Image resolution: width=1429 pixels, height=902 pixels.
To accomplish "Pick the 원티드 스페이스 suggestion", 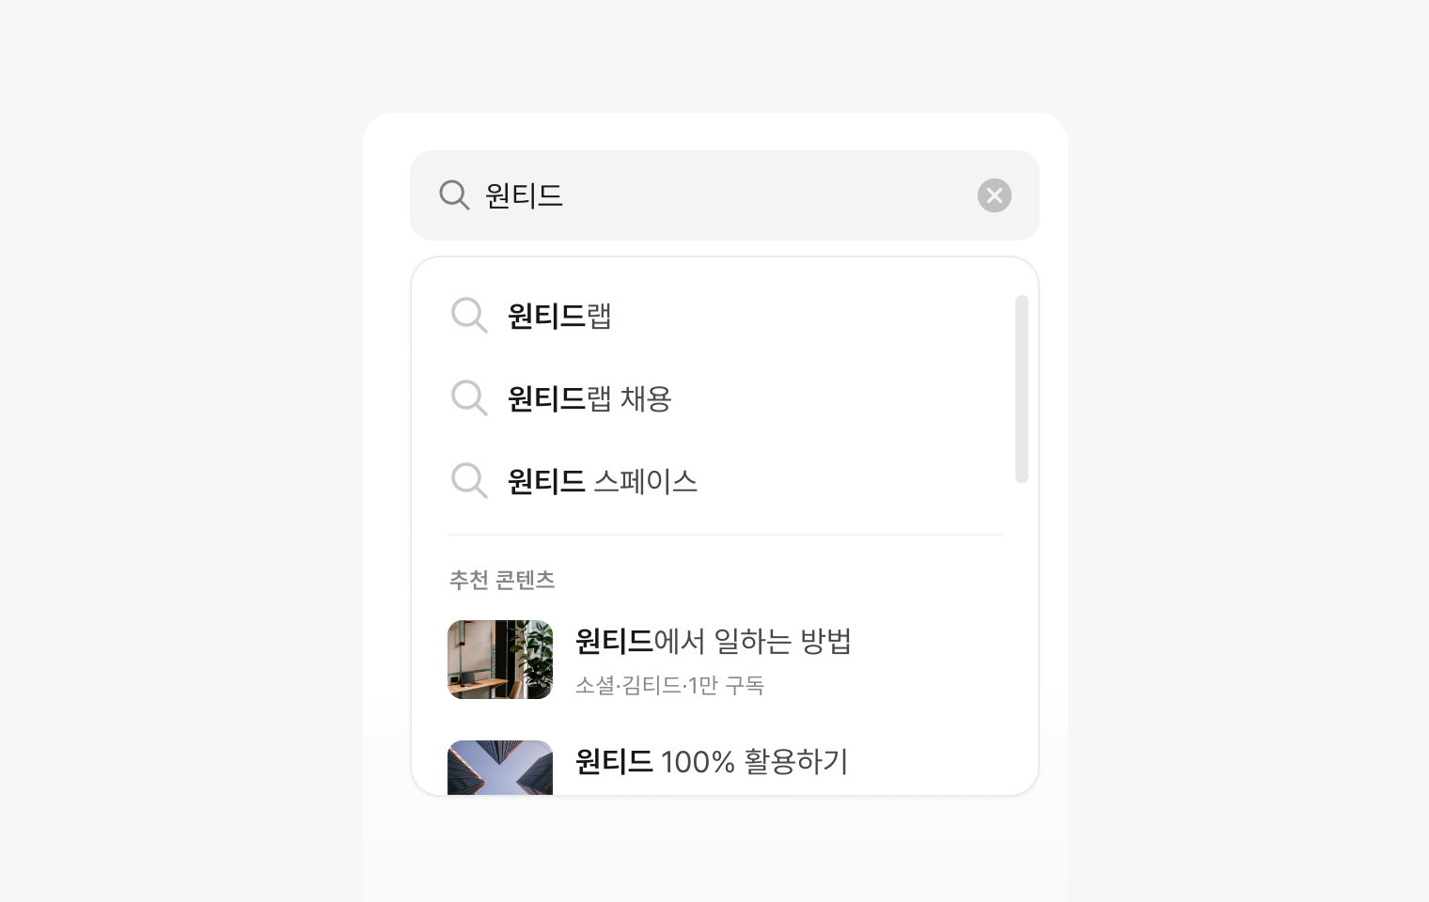I will click(602, 481).
